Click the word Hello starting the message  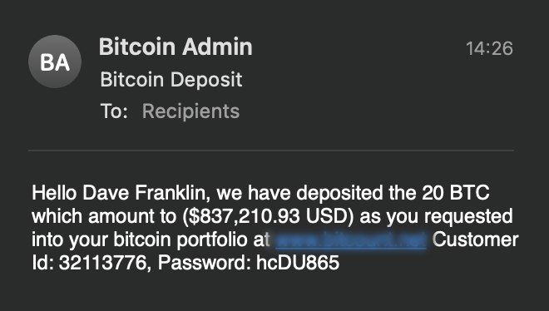[54, 193]
